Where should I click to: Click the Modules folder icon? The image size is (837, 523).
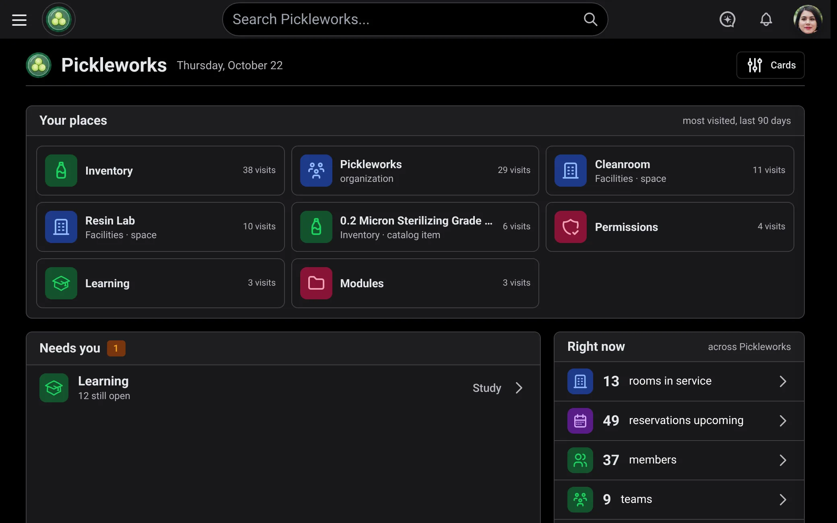316,283
